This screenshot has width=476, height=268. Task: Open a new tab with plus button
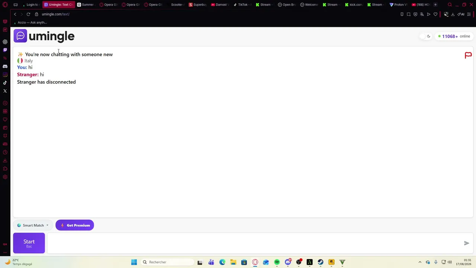tap(435, 4)
